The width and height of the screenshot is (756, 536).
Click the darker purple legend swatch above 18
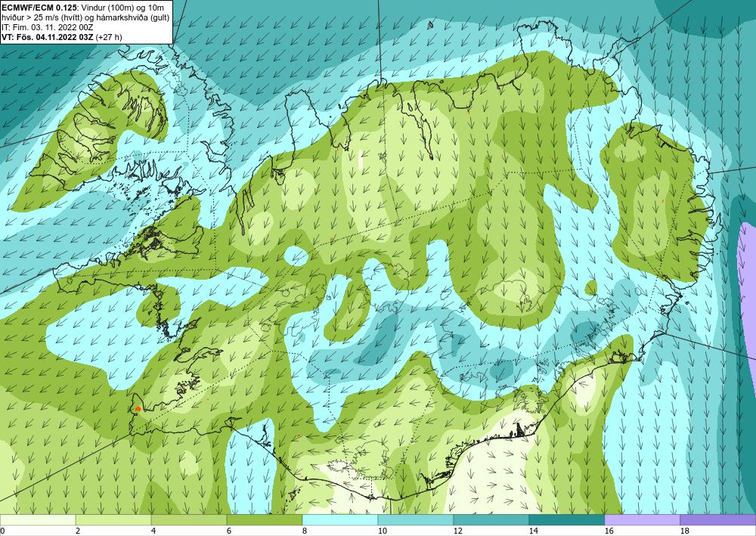pos(718,520)
